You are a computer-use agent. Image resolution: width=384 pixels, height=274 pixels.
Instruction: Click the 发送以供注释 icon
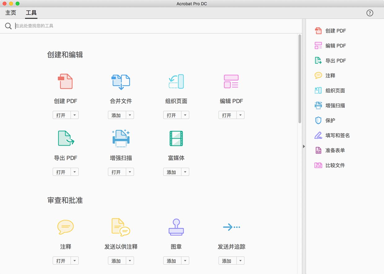click(121, 227)
